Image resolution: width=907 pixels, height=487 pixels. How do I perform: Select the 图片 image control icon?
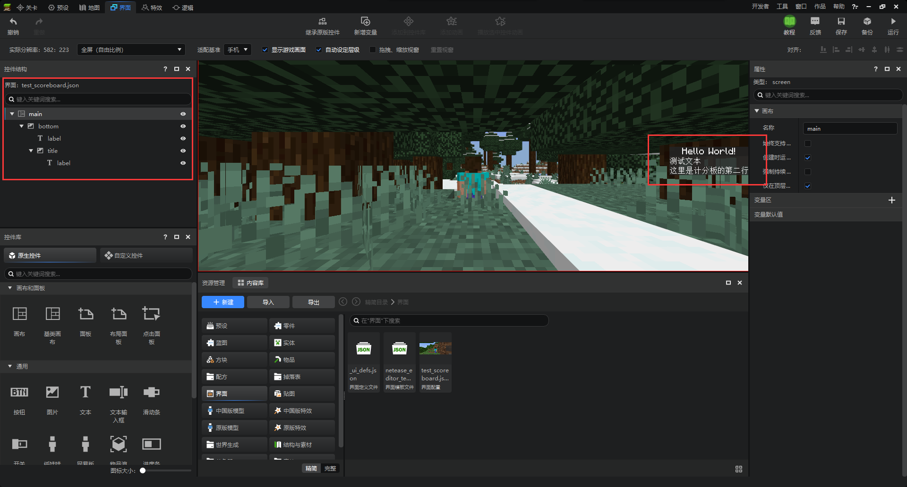[x=52, y=392]
